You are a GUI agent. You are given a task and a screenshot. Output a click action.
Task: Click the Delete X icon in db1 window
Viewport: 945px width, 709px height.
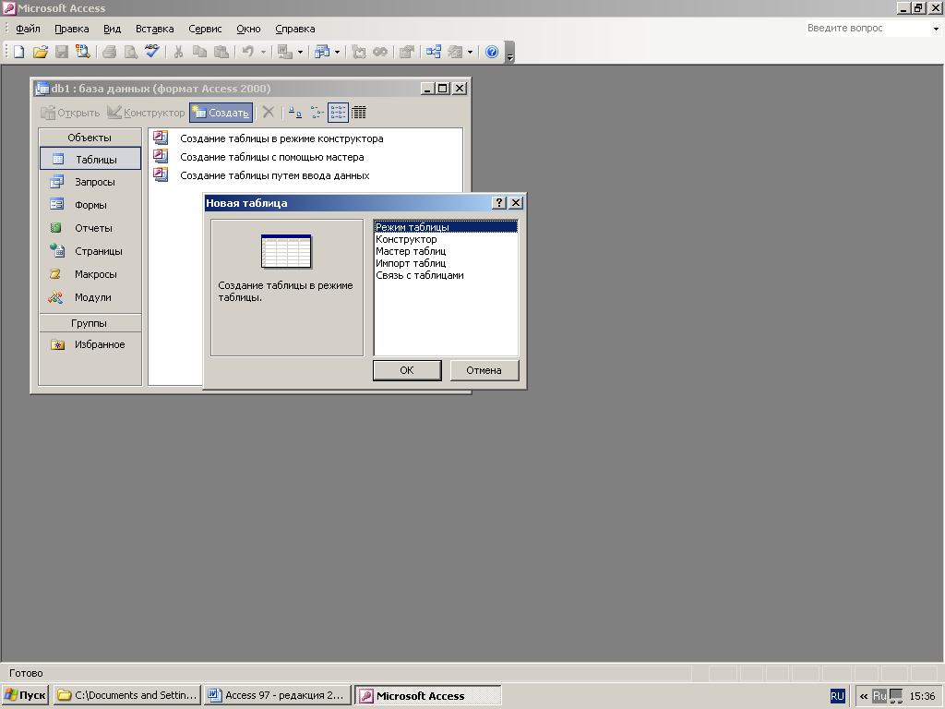point(269,112)
